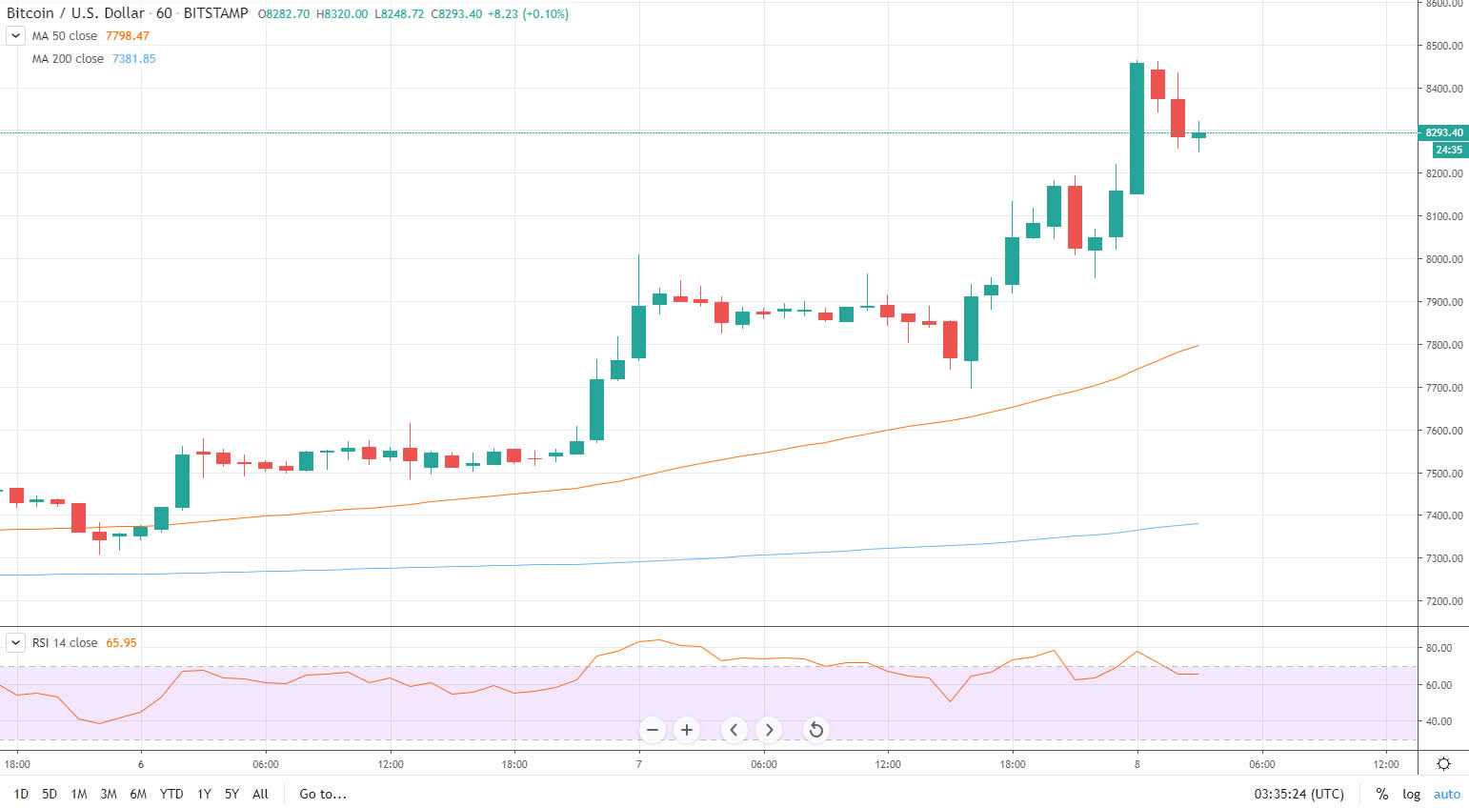Click the time axis date label 8

[1137, 764]
